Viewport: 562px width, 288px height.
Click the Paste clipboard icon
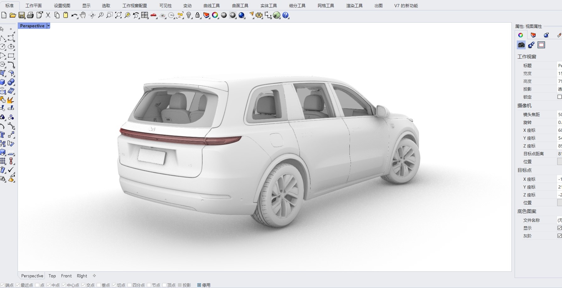(x=66, y=15)
